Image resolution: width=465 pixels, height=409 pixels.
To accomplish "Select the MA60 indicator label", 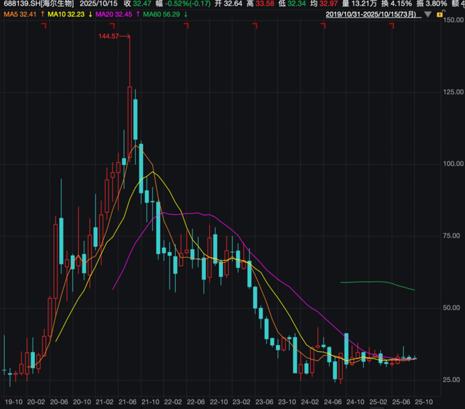I will pyautogui.click(x=161, y=14).
